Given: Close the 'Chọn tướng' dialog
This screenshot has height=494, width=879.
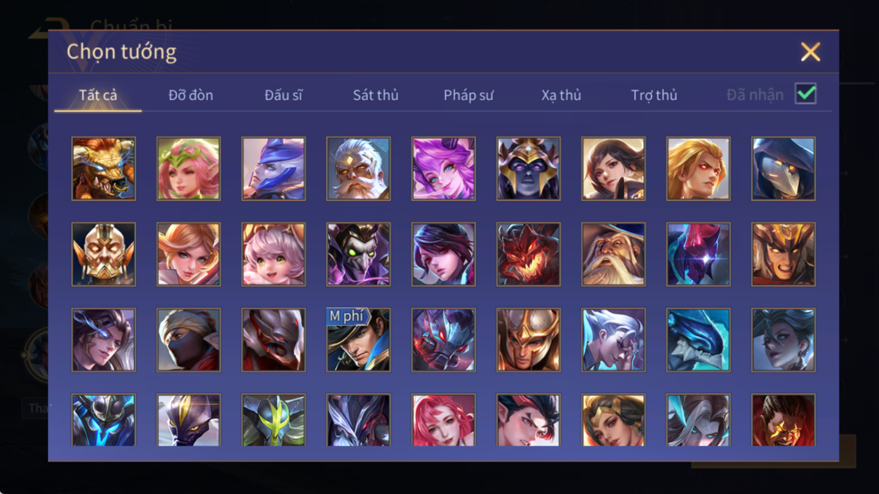Looking at the screenshot, I should tap(810, 52).
